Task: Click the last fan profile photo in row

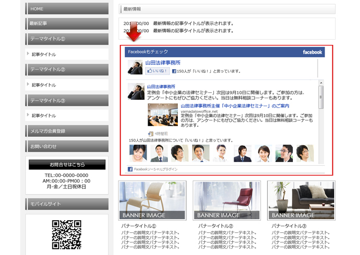Action: (304, 153)
